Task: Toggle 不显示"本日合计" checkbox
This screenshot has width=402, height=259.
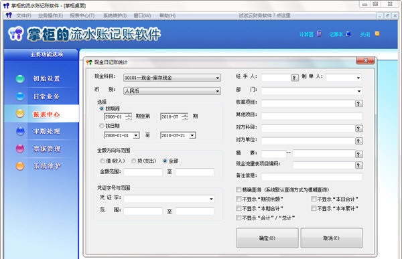Action: pos(314,199)
